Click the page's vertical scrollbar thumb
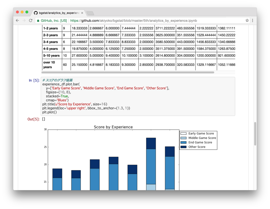The width and height of the screenshot is (270, 209). 255,134
